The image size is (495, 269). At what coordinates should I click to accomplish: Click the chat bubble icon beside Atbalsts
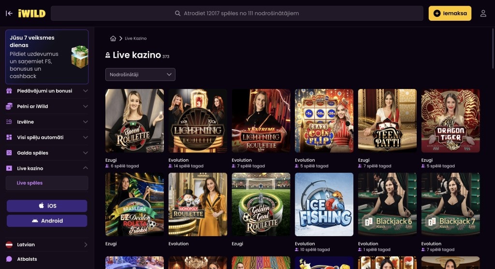point(9,259)
